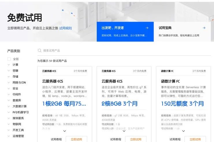Select the 容器 category label
Screen dimensions: 214x142
pyautogui.click(x=15, y=71)
